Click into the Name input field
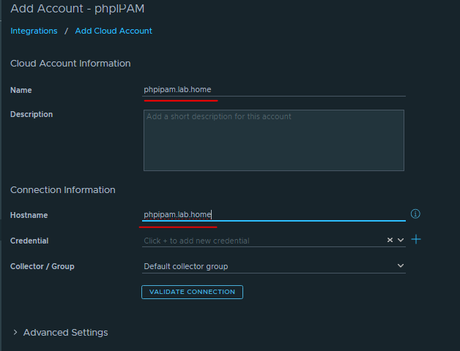Viewport: 460px width, 351px height. 273,90
